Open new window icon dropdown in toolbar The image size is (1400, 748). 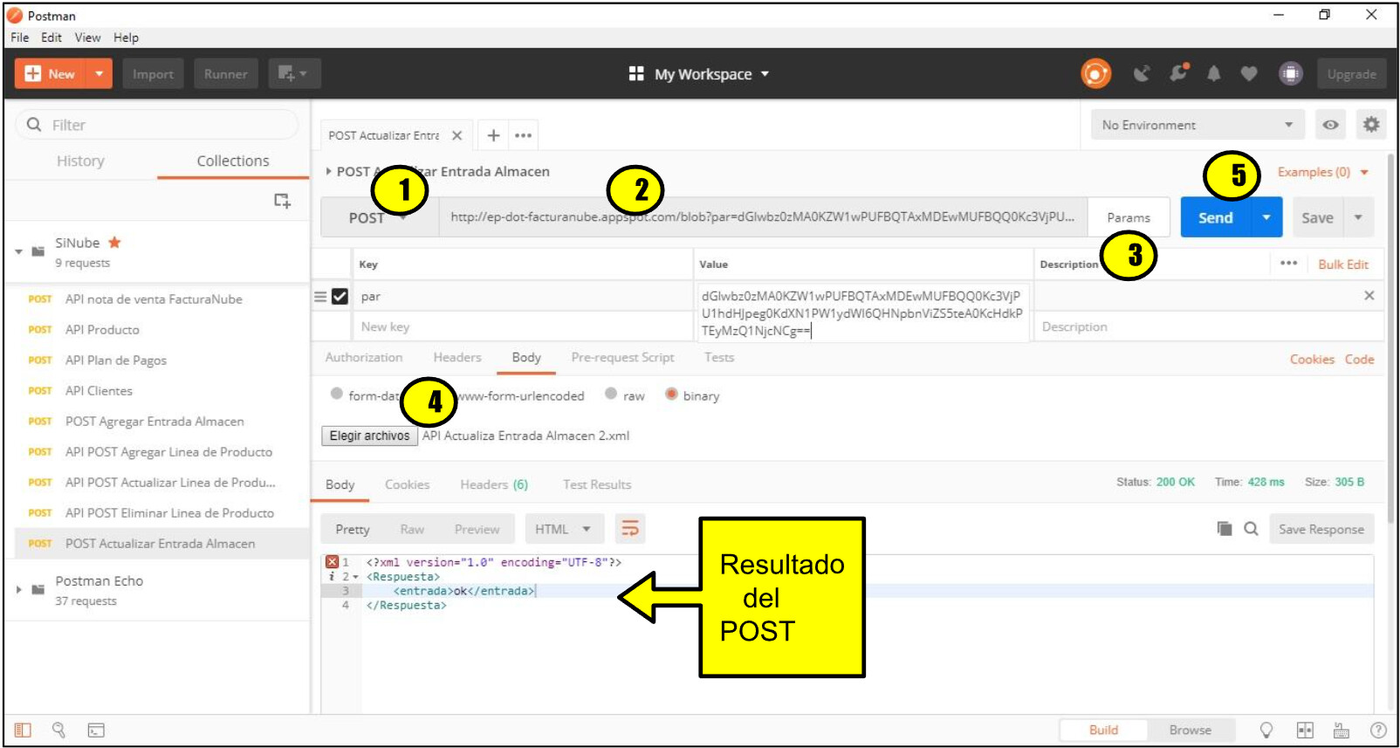coord(294,73)
